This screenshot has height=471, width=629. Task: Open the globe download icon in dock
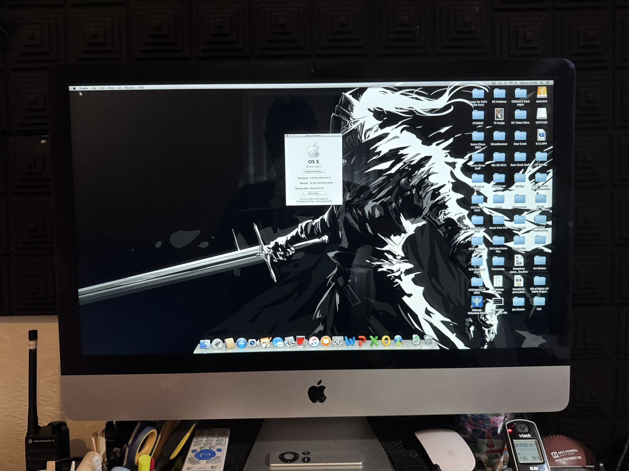coord(398,341)
